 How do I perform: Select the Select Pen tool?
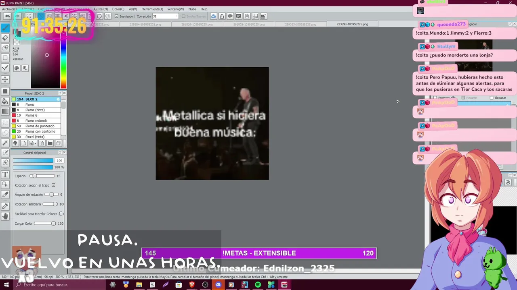click(5, 153)
